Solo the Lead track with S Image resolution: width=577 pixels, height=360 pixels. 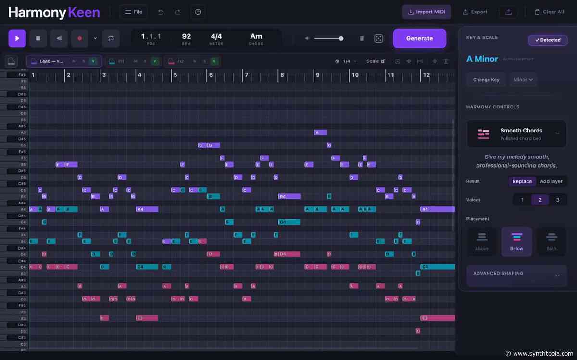(x=83, y=61)
